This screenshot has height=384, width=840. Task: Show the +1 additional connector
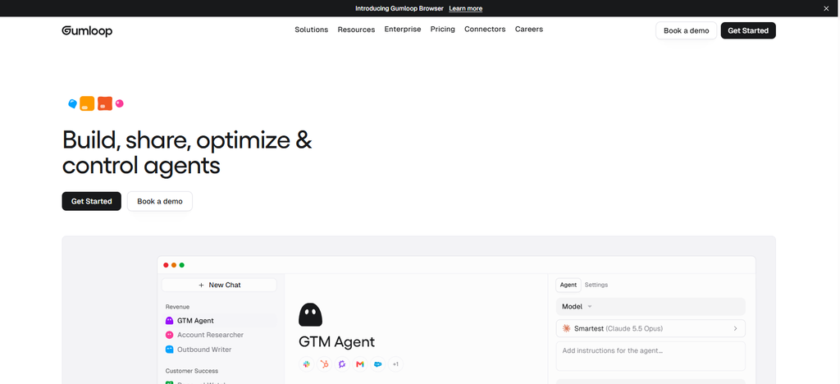click(x=395, y=364)
